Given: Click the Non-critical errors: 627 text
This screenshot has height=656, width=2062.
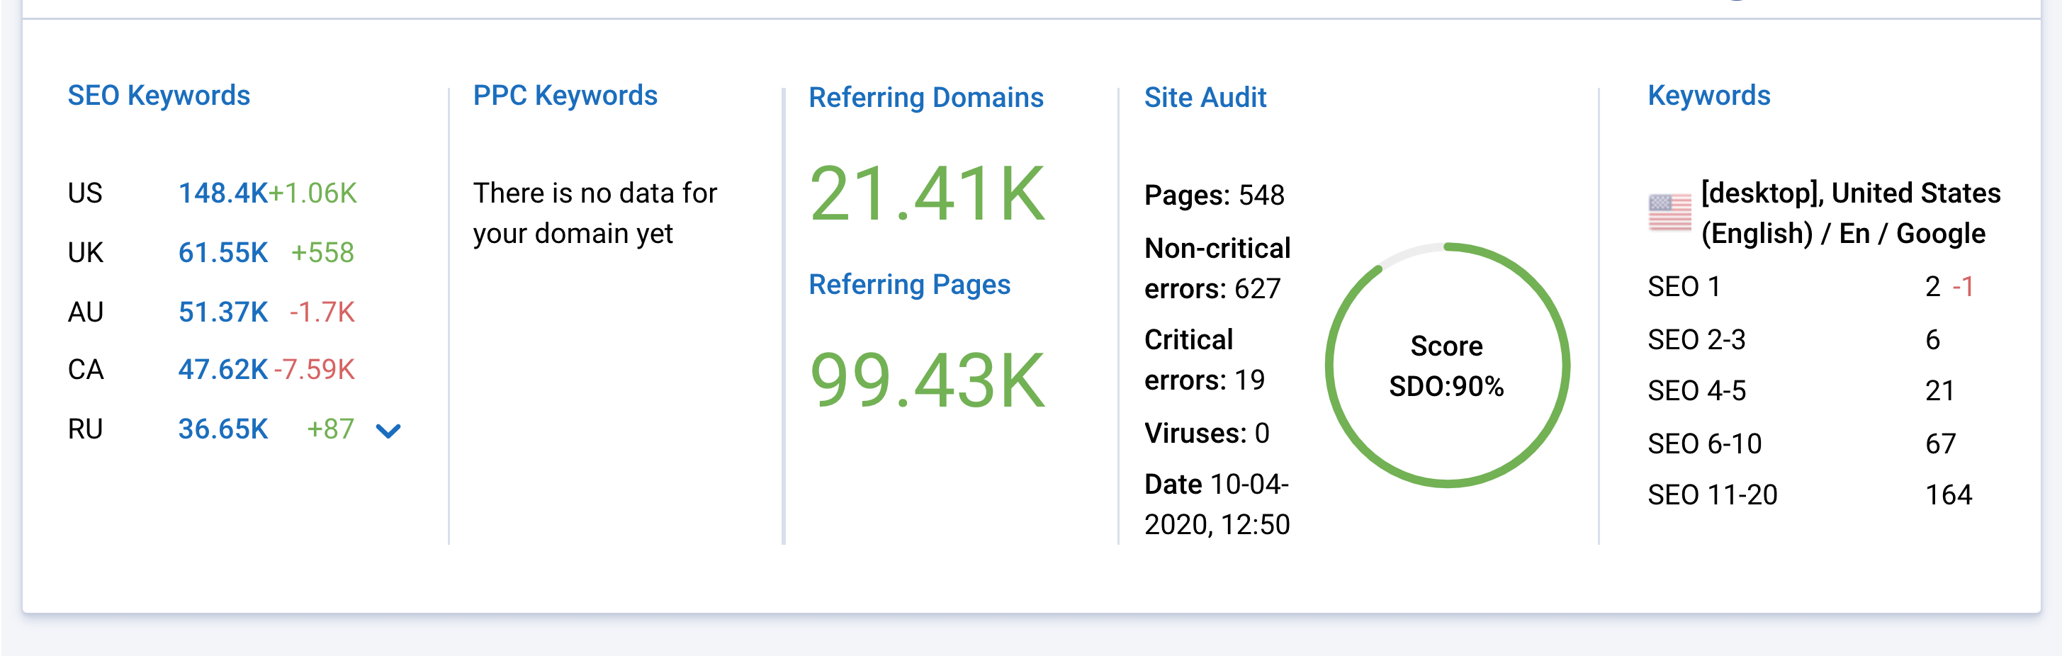Looking at the screenshot, I should coord(1217,268).
